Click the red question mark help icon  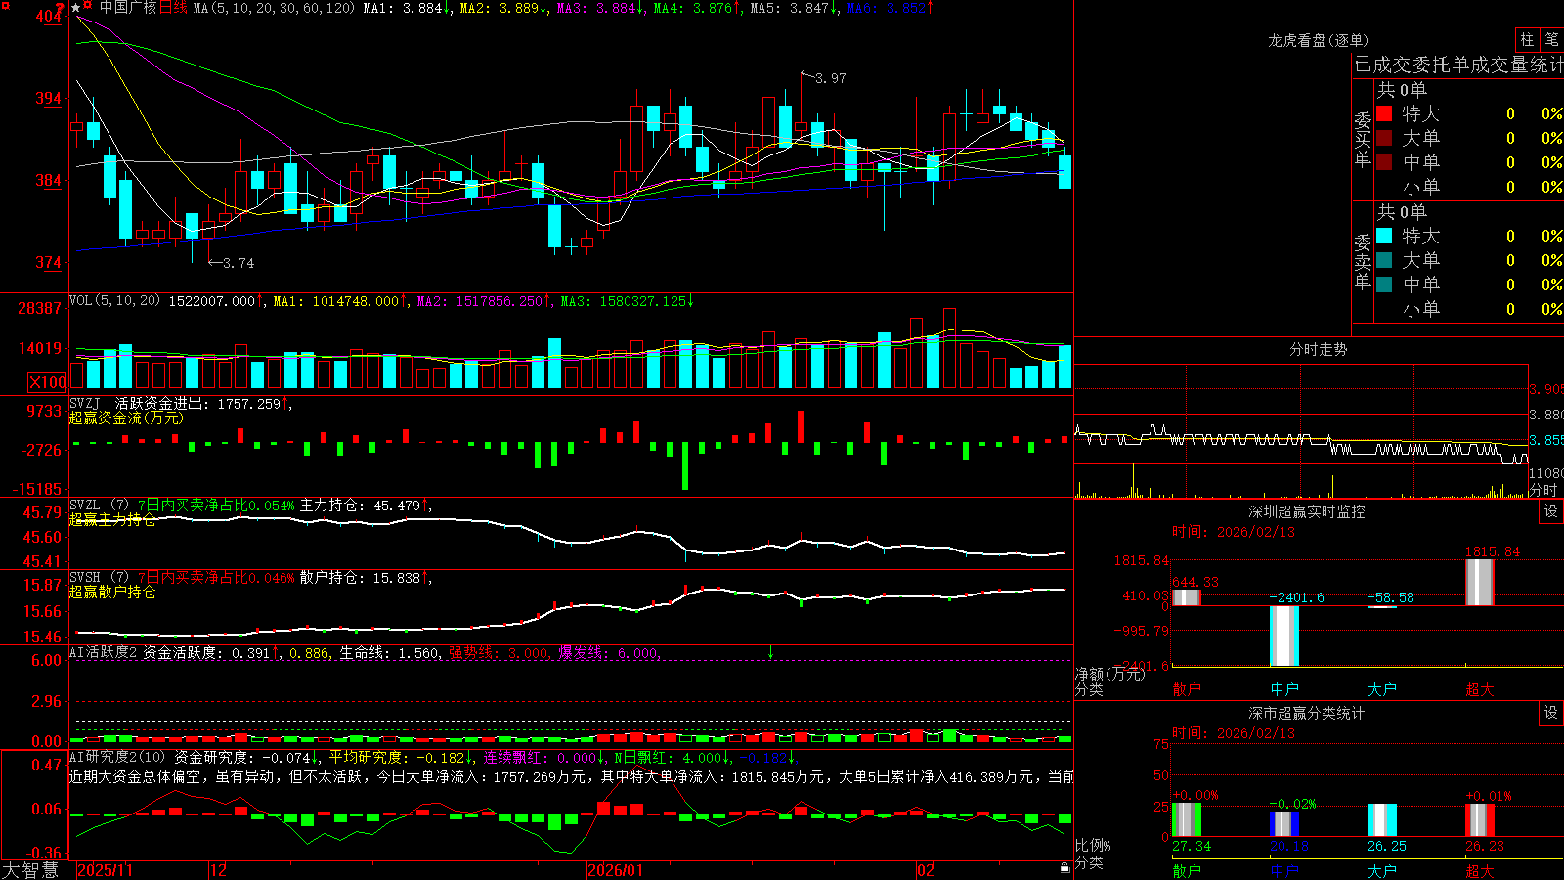point(62,8)
